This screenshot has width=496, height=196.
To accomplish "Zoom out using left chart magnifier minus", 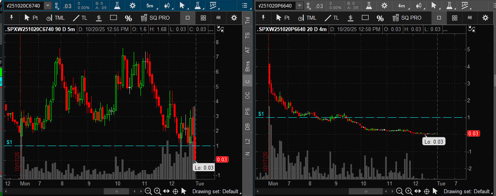I will 148,191.
